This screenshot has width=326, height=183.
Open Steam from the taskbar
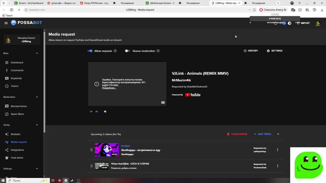point(72,180)
